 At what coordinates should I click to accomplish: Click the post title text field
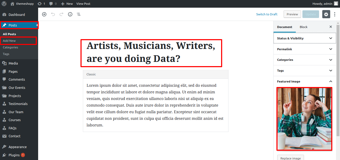pyautogui.click(x=151, y=52)
